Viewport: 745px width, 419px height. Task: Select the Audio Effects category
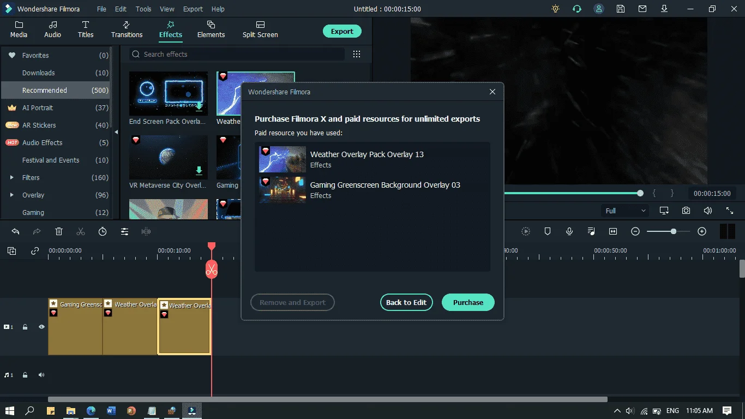[57, 142]
